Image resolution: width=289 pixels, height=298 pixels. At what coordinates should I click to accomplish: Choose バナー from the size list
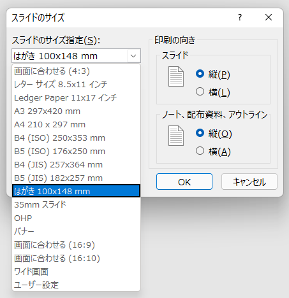pyautogui.click(x=76, y=232)
